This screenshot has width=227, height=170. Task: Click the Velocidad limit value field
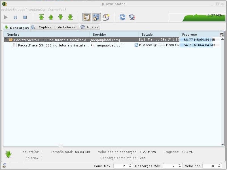pos(210,166)
